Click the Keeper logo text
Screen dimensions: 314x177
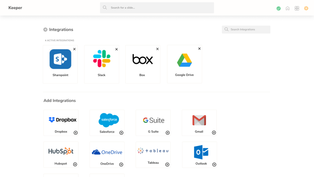(x=15, y=8)
